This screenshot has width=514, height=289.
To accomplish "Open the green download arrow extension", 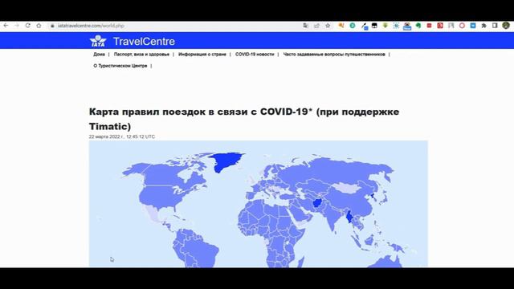I will point(385,26).
